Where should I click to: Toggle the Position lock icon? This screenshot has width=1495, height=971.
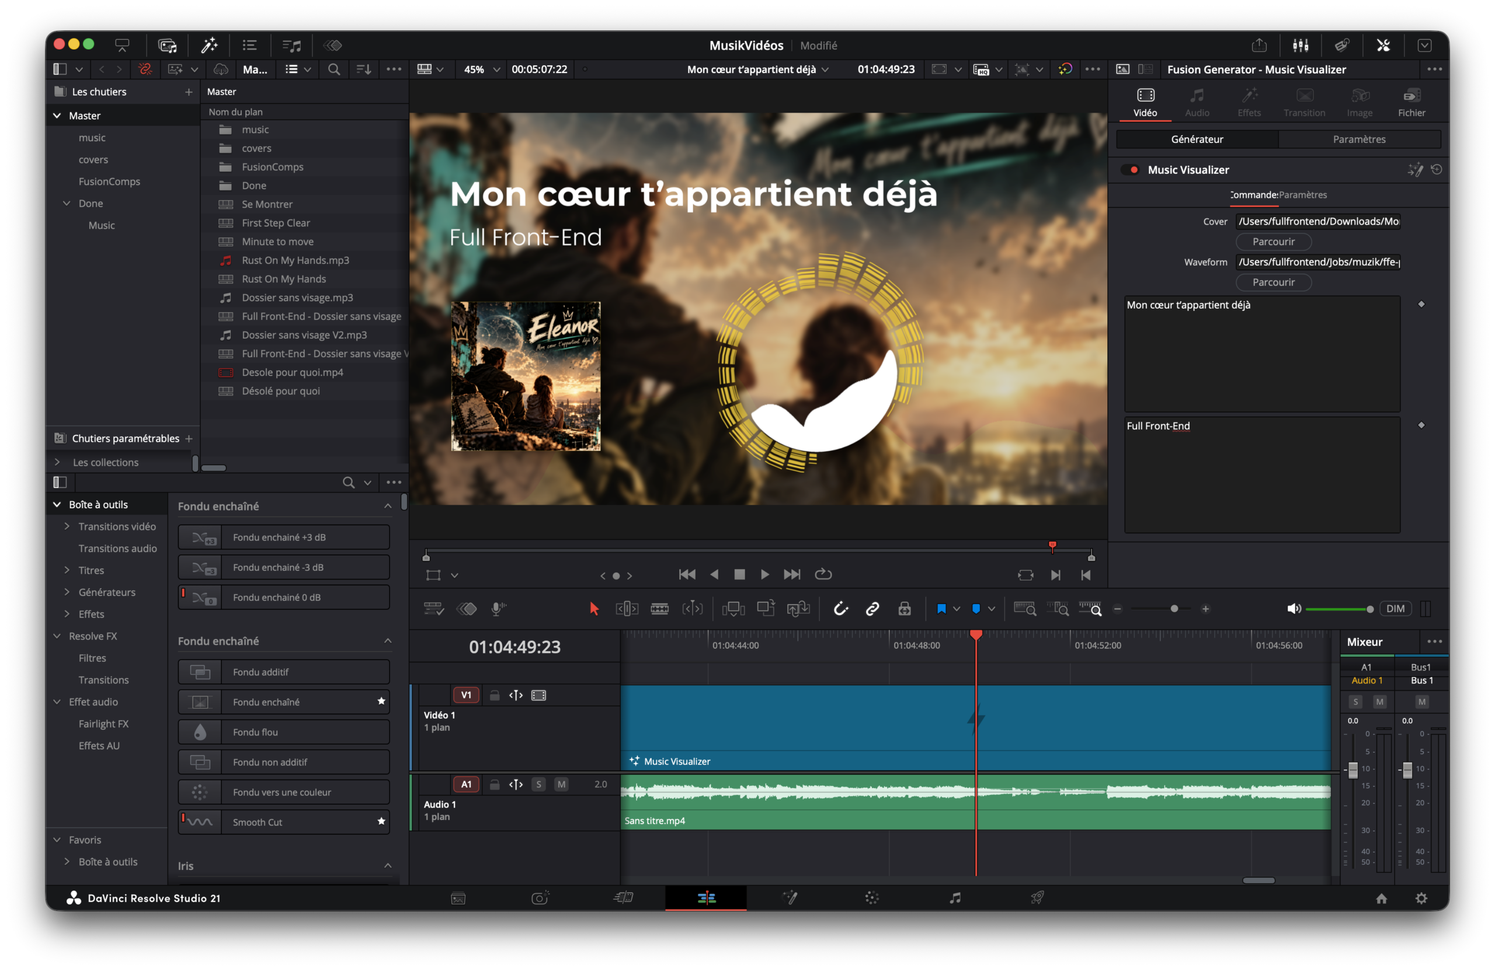click(x=904, y=608)
